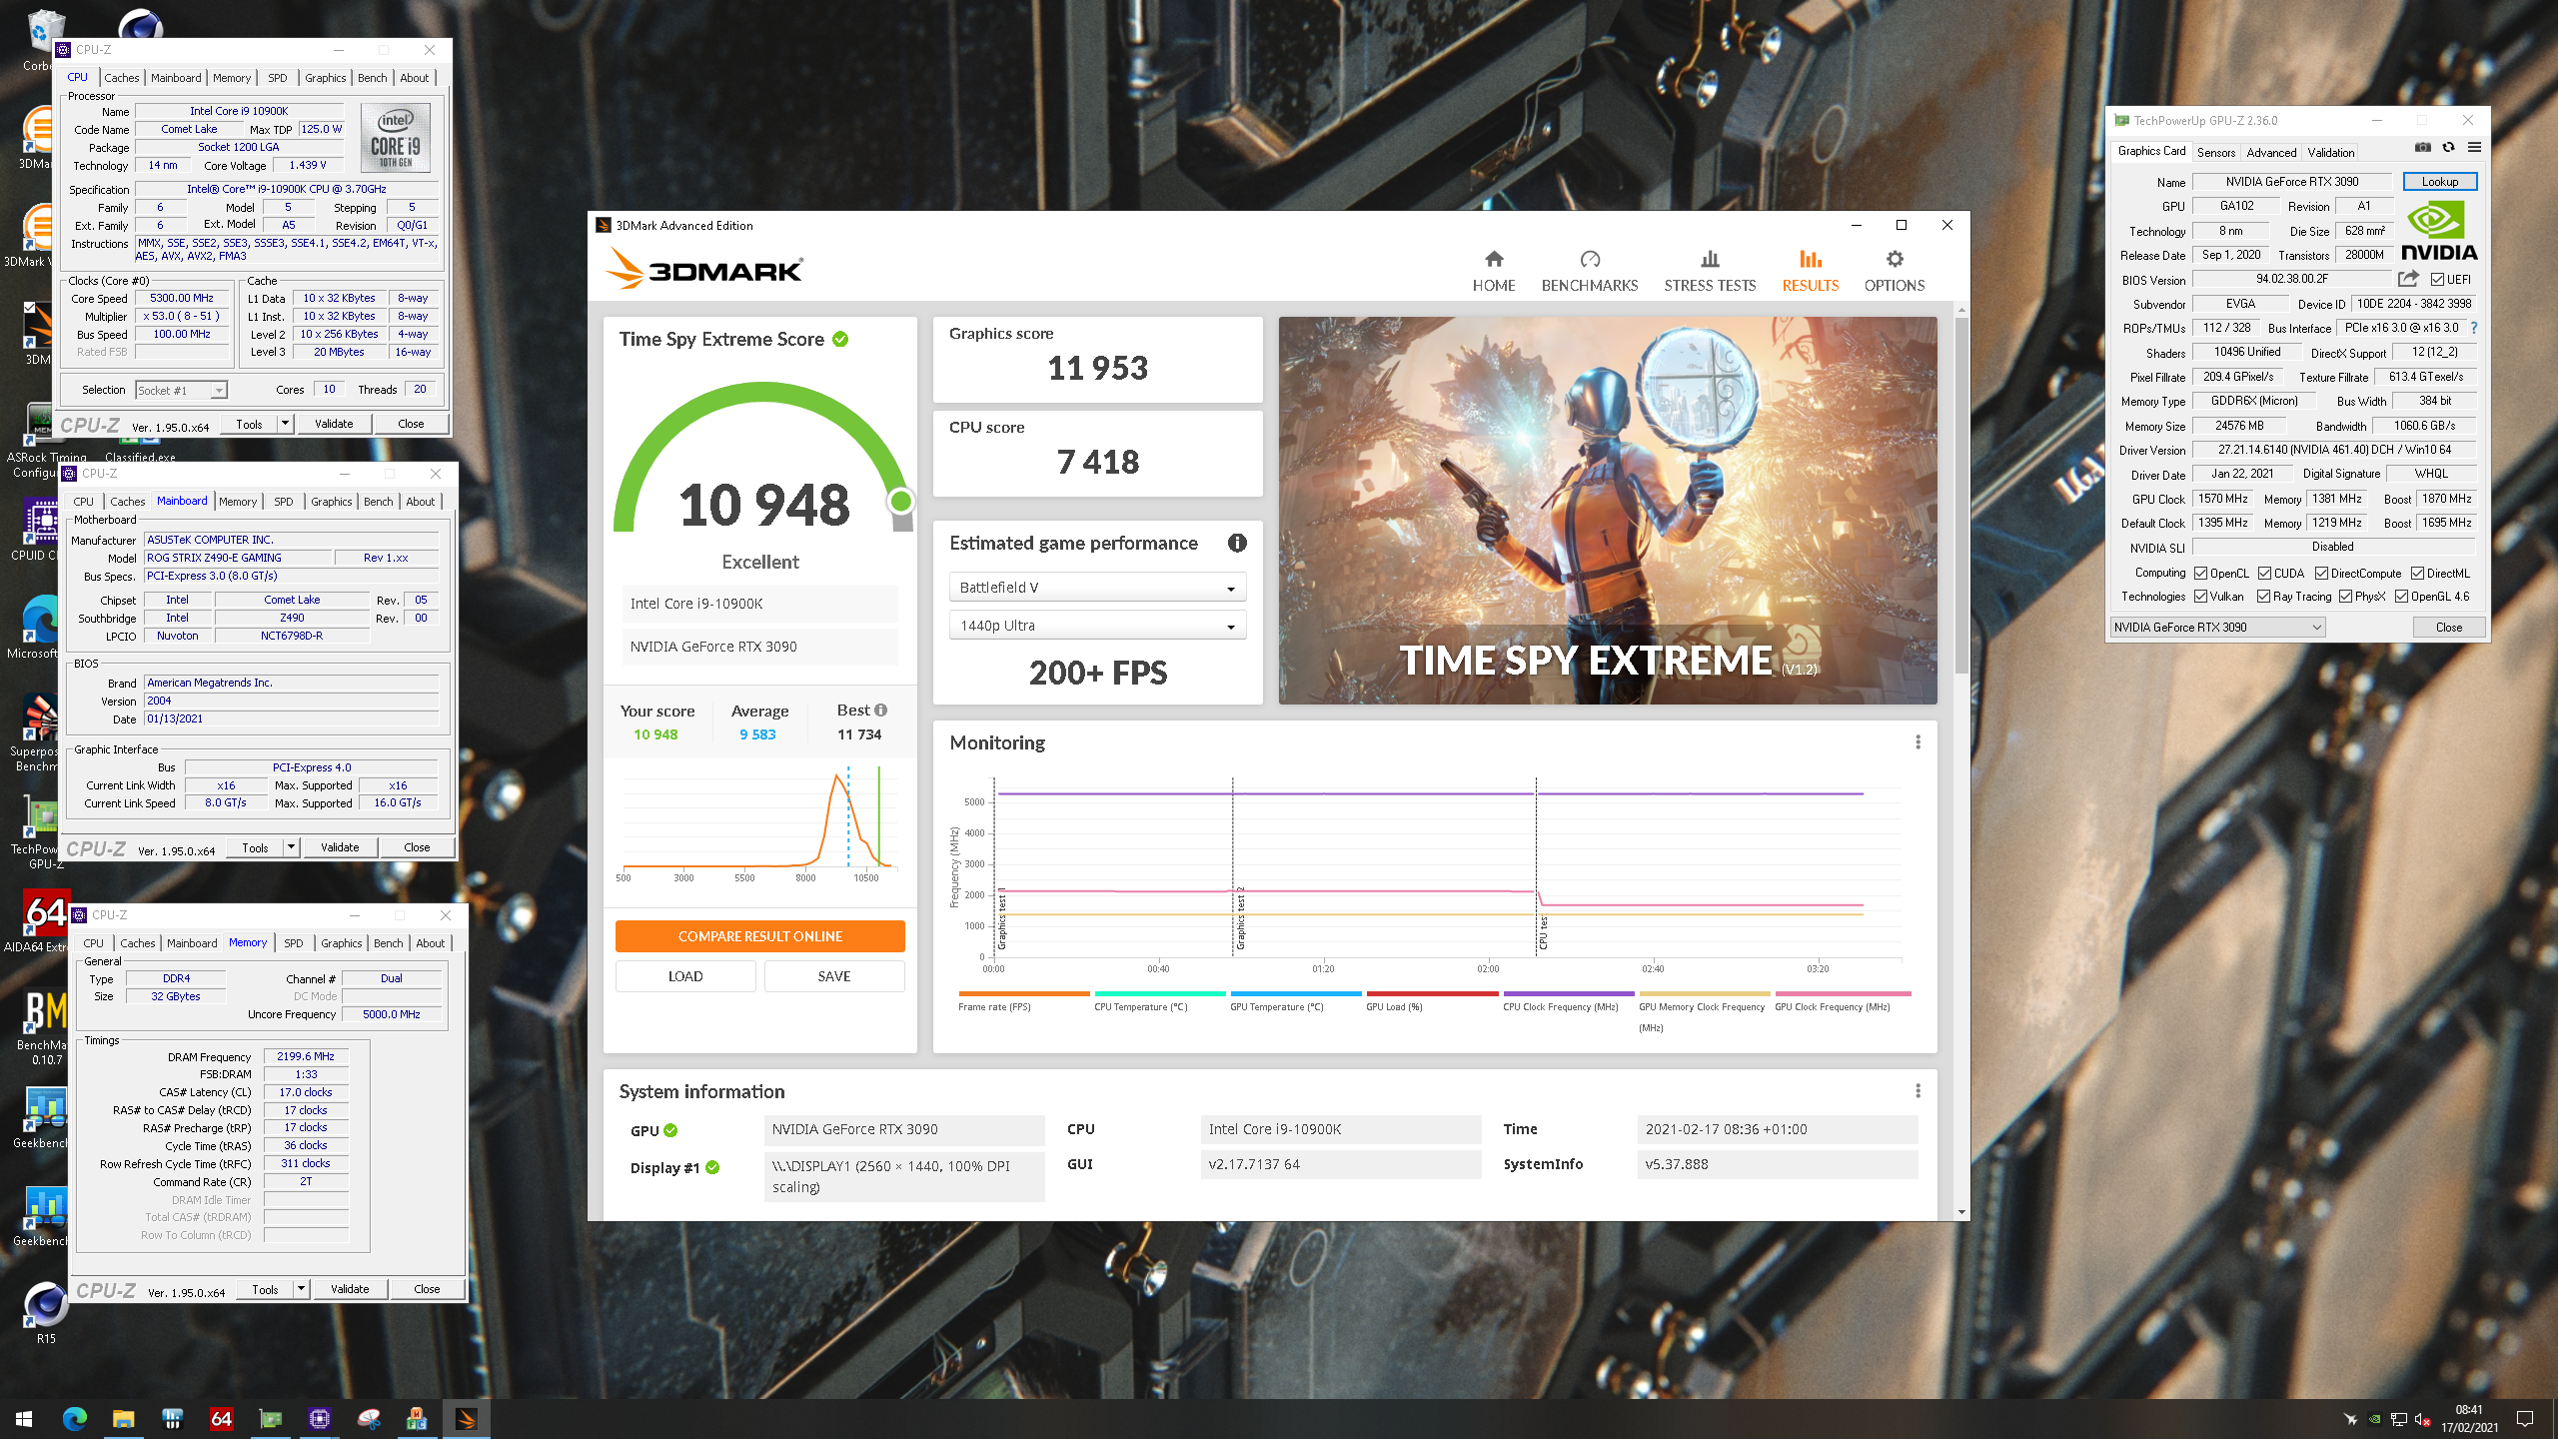This screenshot has width=2558, height=1439.
Task: Open the HOME section in 3DMark
Action: pyautogui.click(x=1494, y=271)
